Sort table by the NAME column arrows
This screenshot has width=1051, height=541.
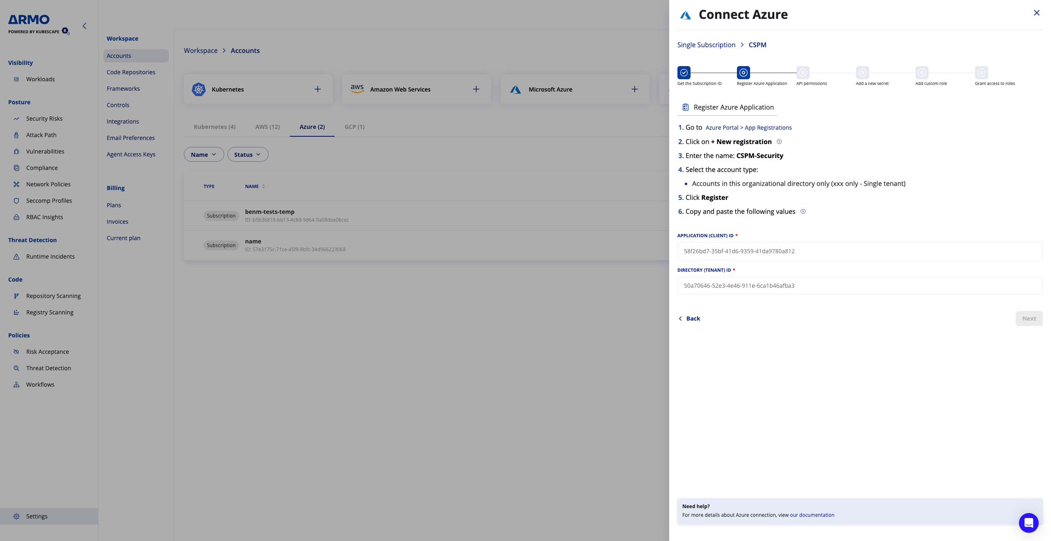(x=264, y=186)
